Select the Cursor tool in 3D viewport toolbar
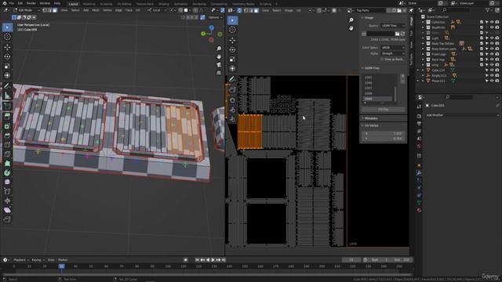Viewport: 502px width, 282px height. [7, 37]
